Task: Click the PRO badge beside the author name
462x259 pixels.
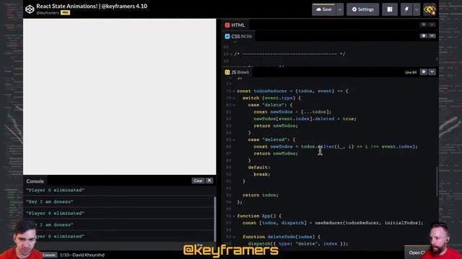Action: tap(65, 13)
